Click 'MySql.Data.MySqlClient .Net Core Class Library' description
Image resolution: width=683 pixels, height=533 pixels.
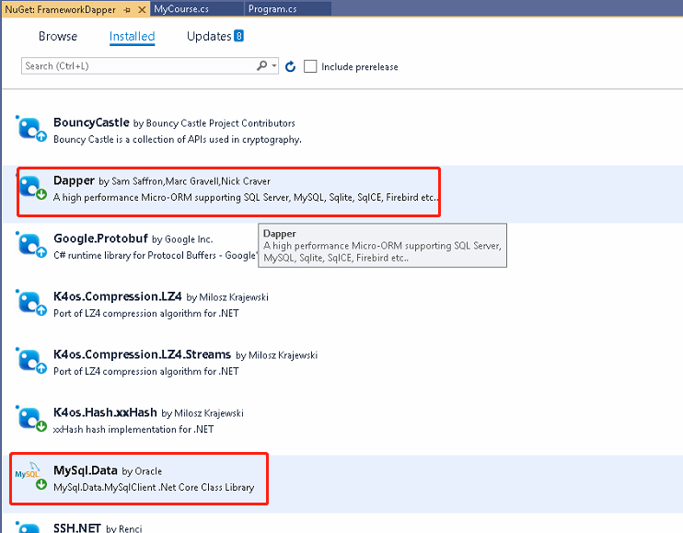pyautogui.click(x=154, y=487)
